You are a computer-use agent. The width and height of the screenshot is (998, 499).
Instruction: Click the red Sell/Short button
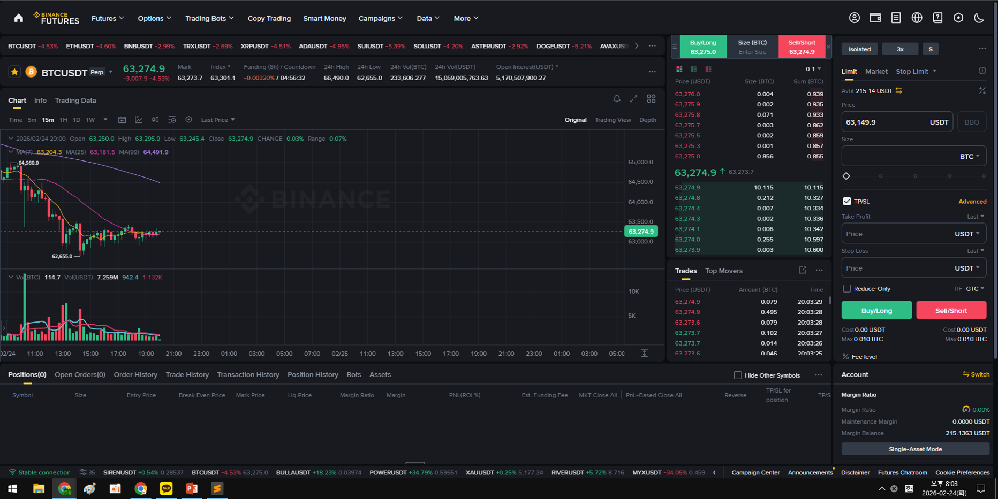951,310
